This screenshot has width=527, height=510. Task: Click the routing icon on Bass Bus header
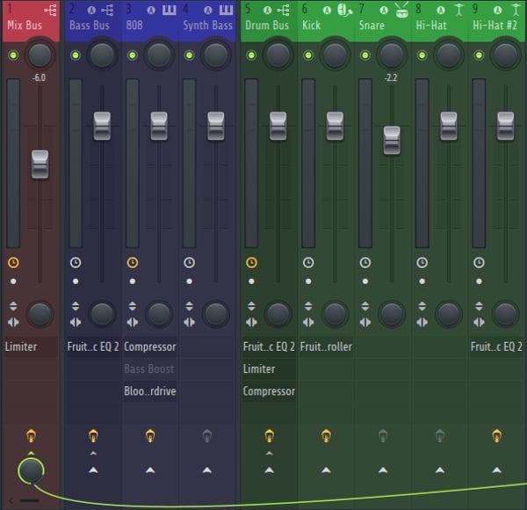107,11
